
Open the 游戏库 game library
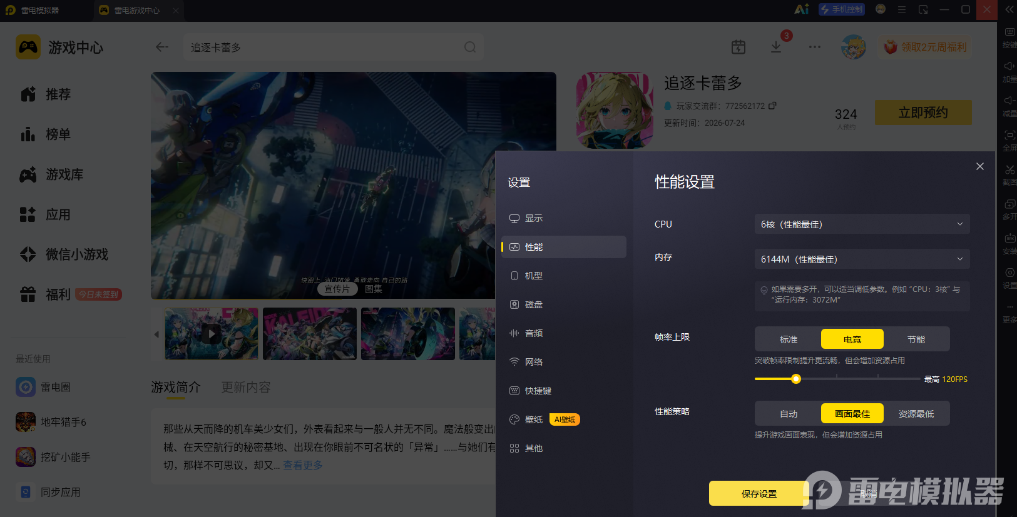[51, 174]
